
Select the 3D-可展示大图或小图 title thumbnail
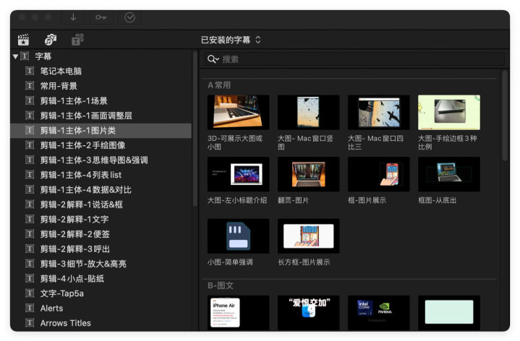(x=238, y=113)
